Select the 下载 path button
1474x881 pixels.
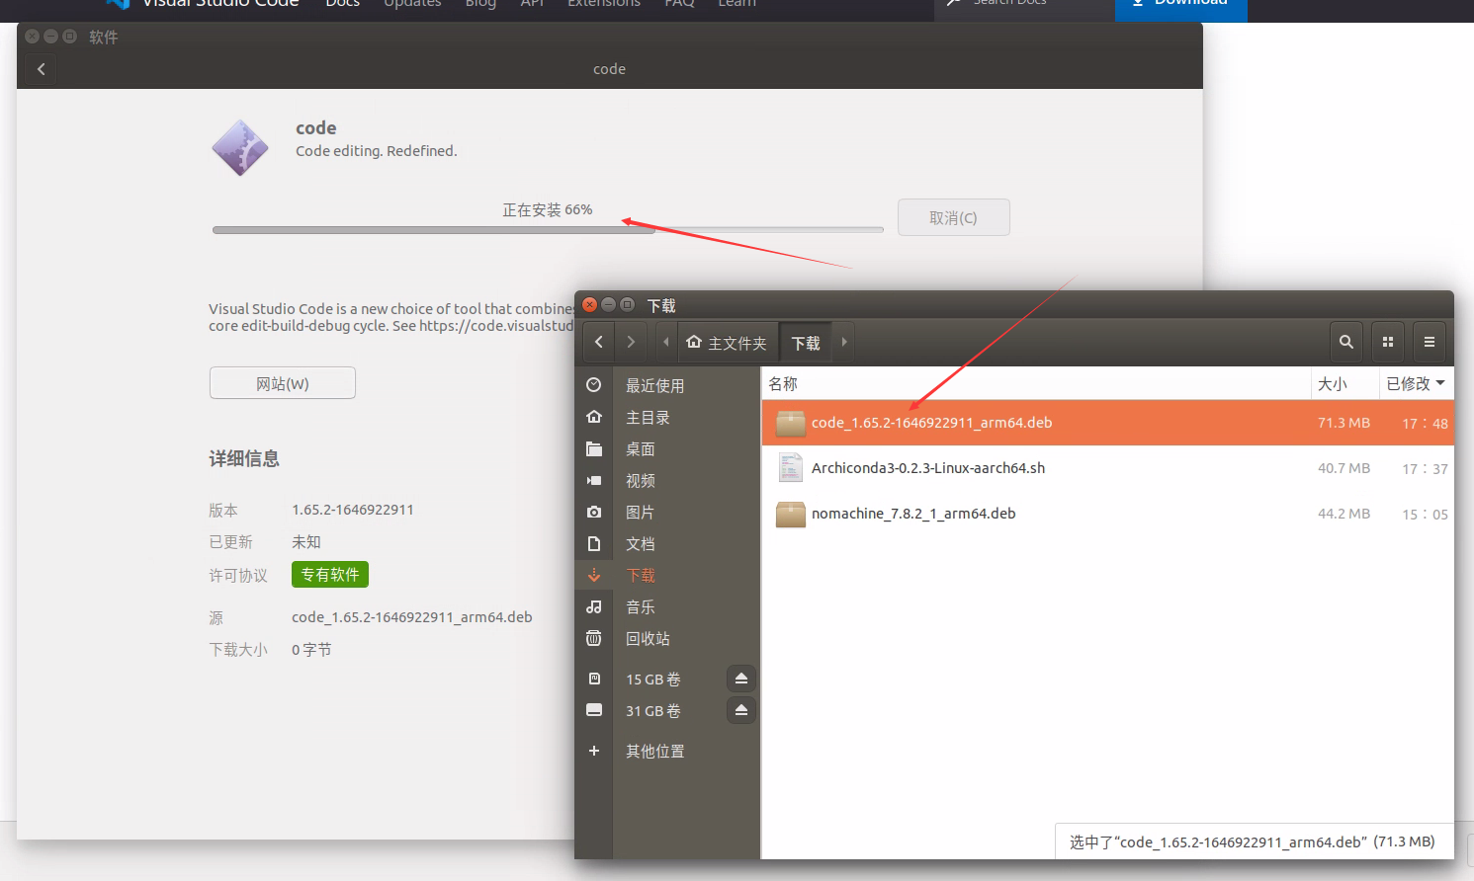806,343
